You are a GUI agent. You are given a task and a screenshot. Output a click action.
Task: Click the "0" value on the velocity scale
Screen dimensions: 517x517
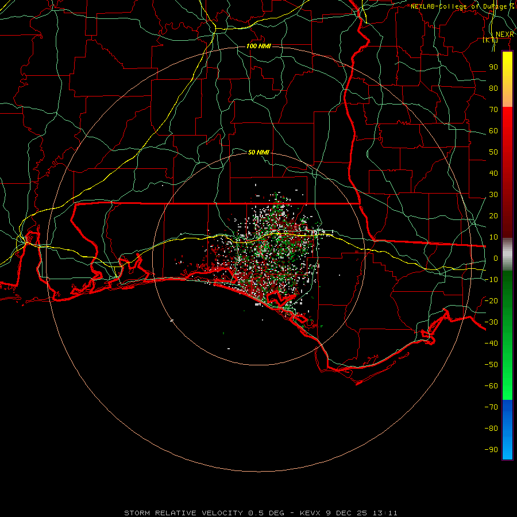tap(496, 258)
